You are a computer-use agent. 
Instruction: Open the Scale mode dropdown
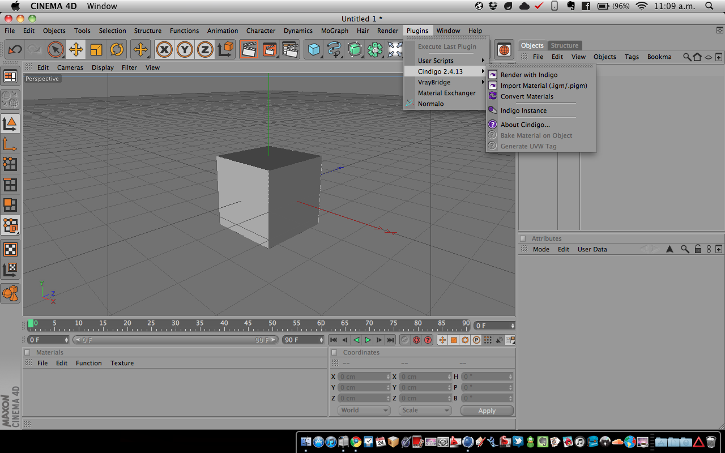[x=425, y=411]
